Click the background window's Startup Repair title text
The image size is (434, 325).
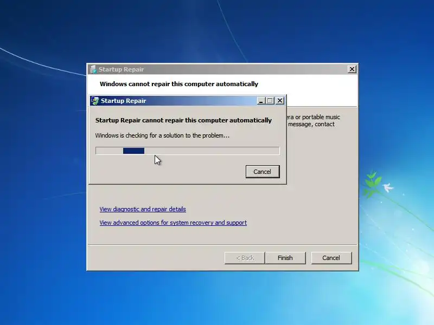coord(121,69)
